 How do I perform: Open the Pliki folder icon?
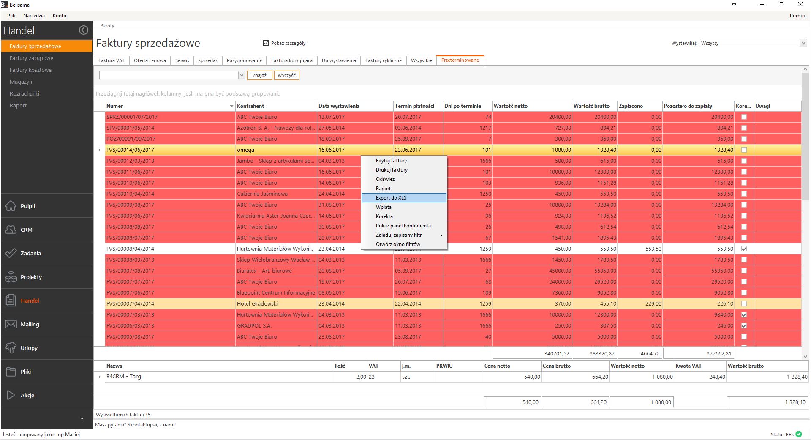11,372
